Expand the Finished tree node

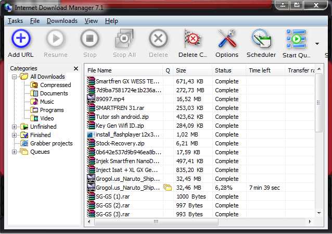(14, 135)
